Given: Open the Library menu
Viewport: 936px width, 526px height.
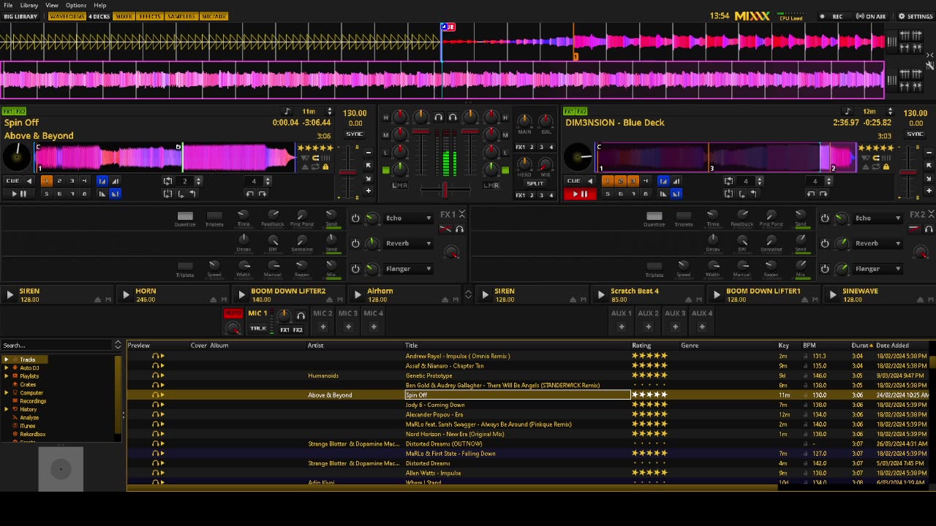Looking at the screenshot, I should pos(29,5).
